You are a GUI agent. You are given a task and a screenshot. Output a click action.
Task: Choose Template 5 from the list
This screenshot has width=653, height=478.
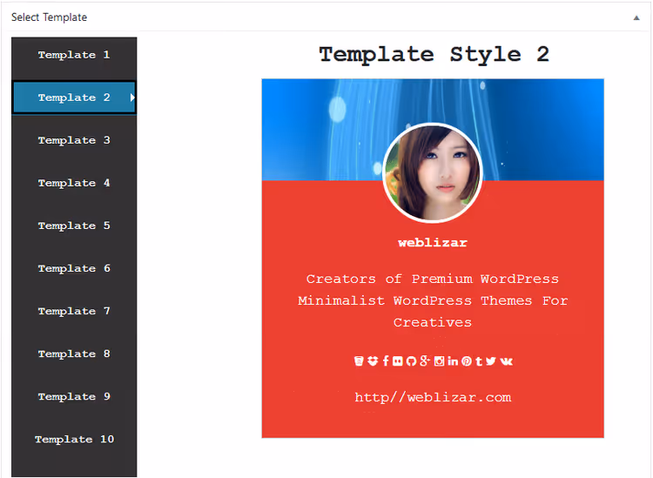click(x=74, y=226)
